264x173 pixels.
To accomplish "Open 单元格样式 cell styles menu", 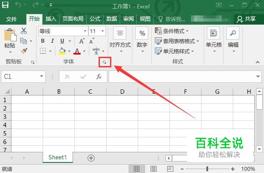I will click(174, 51).
